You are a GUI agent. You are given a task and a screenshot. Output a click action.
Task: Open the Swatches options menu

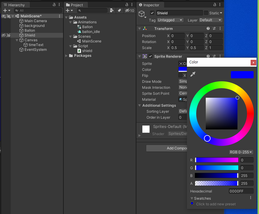coord(251,198)
